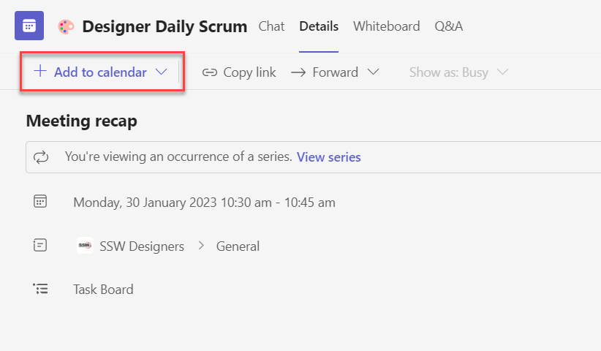Screen dimensions: 601x351
Task: Expand the Add to calendar dropdown arrow
Action: tap(162, 72)
